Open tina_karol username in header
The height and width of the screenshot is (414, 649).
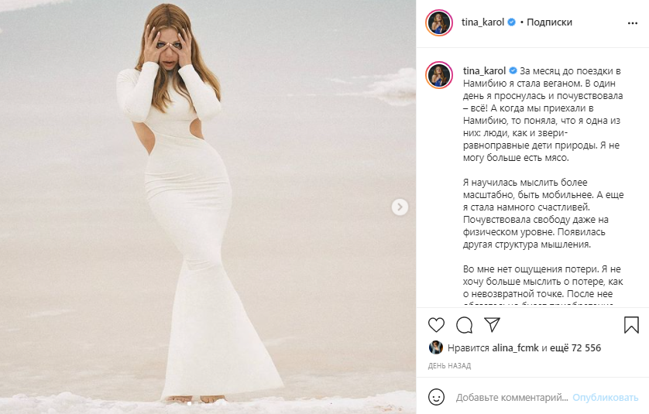(x=483, y=22)
